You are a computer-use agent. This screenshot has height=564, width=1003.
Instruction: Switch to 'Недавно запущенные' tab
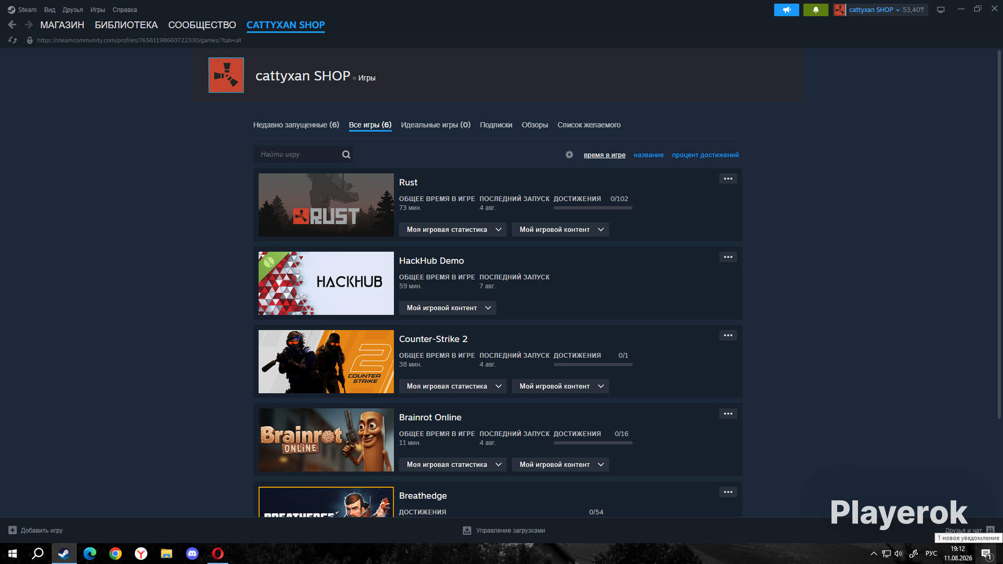pos(296,125)
